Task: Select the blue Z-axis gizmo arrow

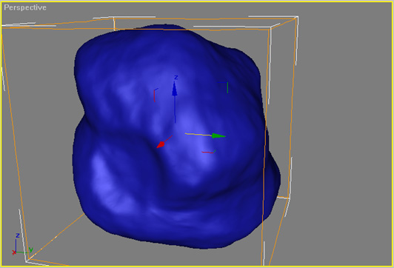Action: pyautogui.click(x=175, y=101)
